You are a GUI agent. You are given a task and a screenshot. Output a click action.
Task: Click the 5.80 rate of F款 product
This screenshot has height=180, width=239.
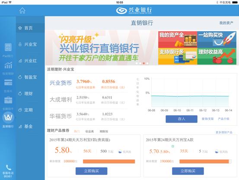[x=63, y=150]
